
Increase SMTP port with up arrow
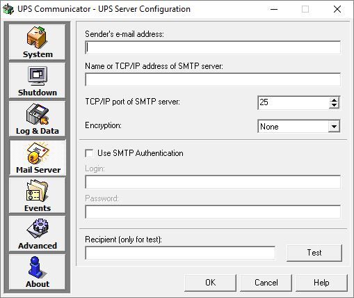coord(334,100)
